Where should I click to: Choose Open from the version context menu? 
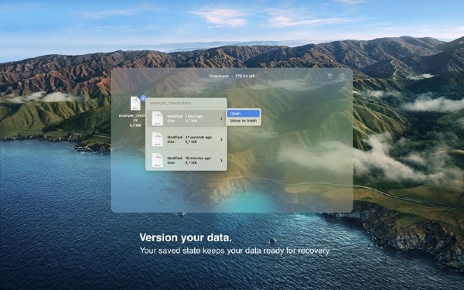coord(244,114)
